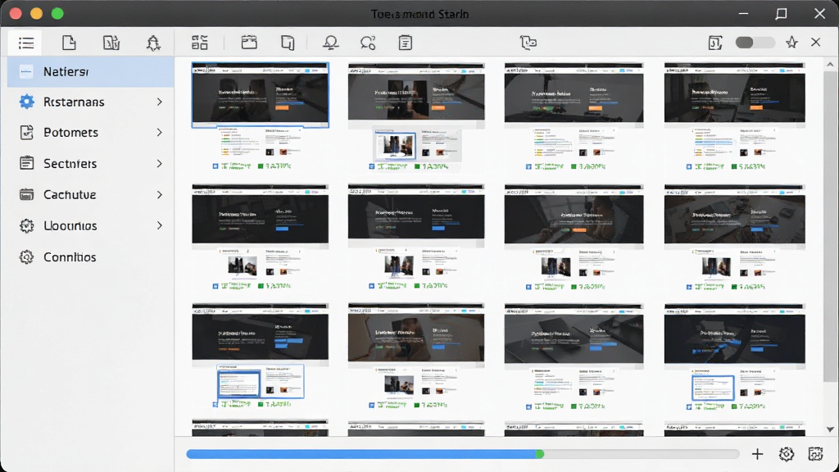The width and height of the screenshot is (839, 472).
Task: Open the Rıstarnans sidebar item
Action: click(x=91, y=102)
